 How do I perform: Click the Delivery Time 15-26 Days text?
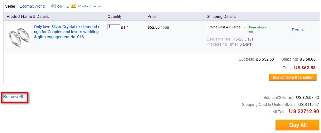pos(230,39)
